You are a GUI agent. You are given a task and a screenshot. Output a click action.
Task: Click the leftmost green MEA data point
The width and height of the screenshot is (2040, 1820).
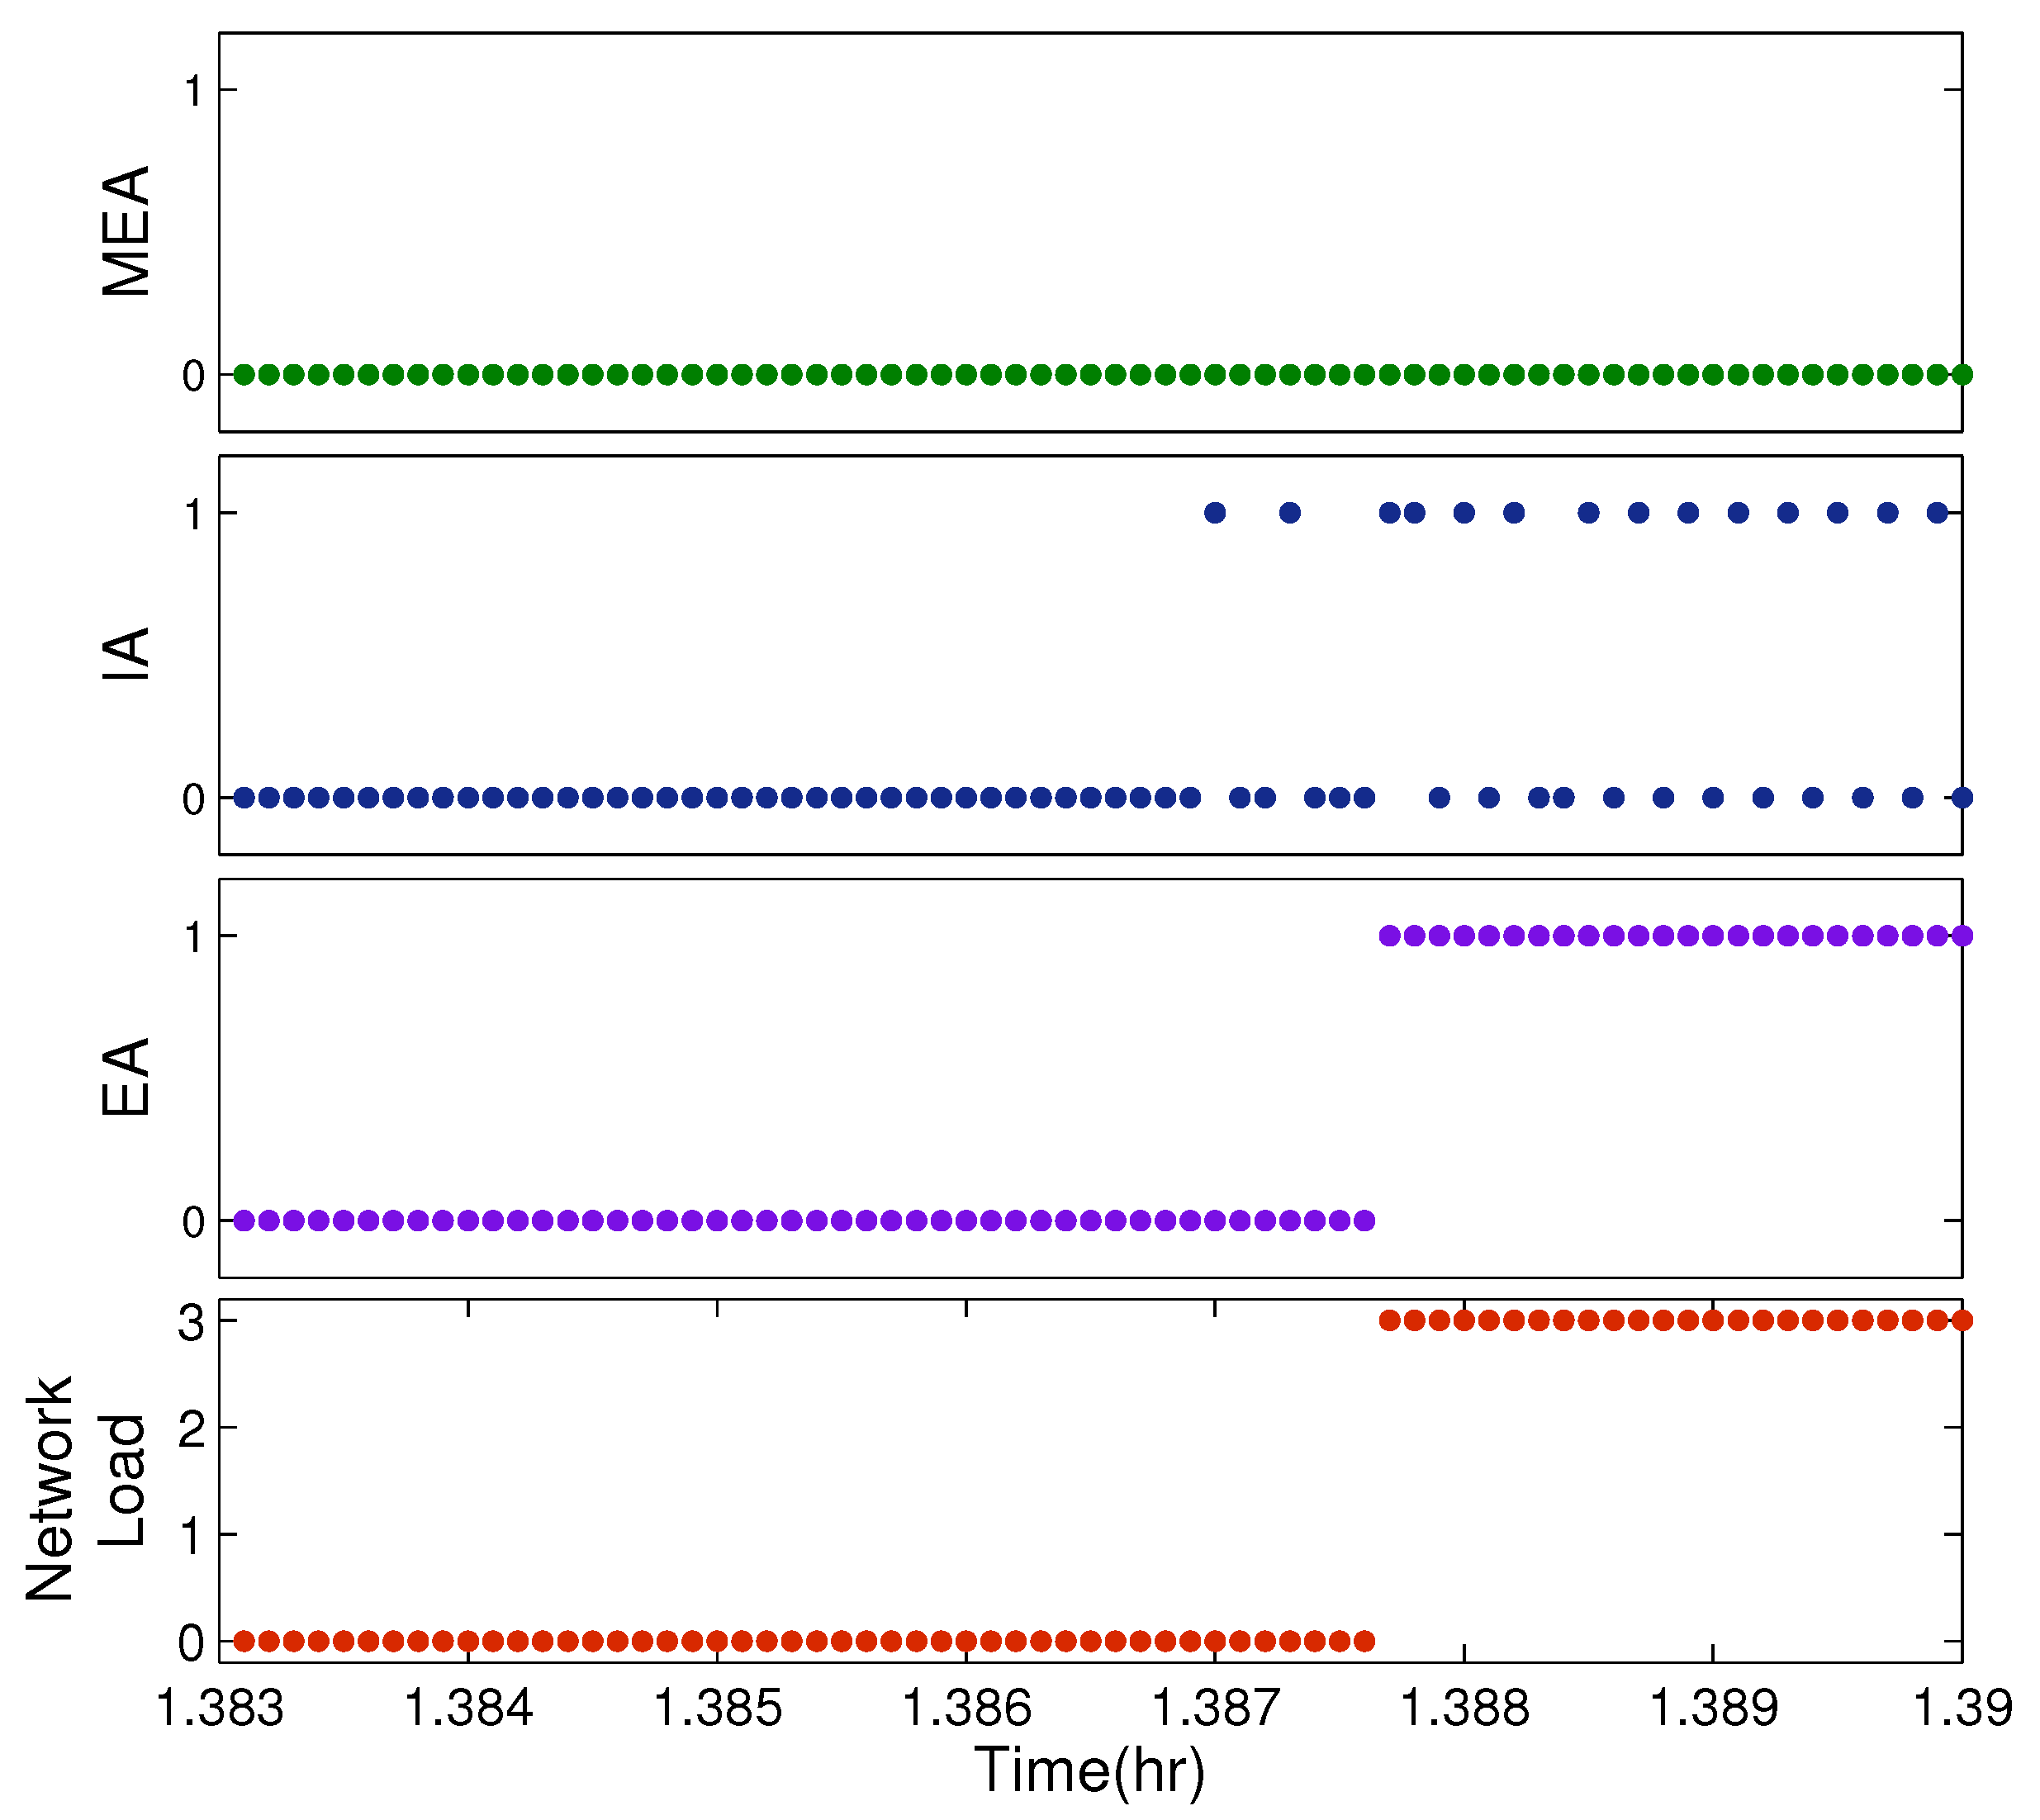[244, 375]
